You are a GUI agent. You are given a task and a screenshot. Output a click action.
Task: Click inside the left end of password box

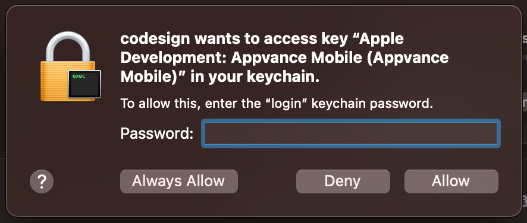pos(215,133)
